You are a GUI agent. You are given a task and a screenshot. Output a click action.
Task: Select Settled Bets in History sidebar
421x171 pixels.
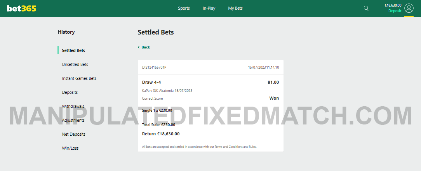(73, 50)
